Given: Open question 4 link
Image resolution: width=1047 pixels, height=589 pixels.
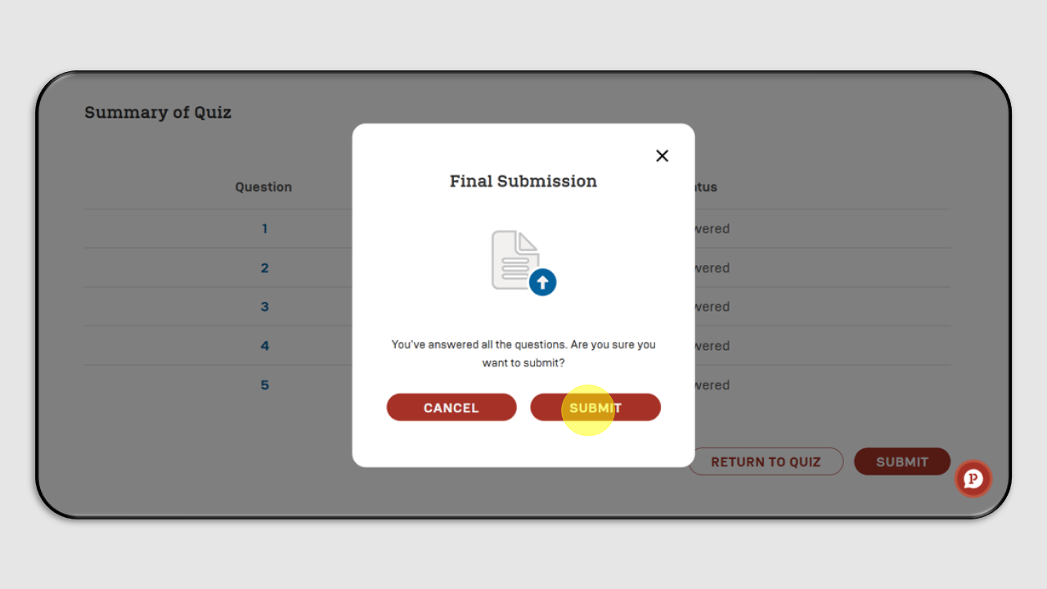Looking at the screenshot, I should (x=264, y=346).
